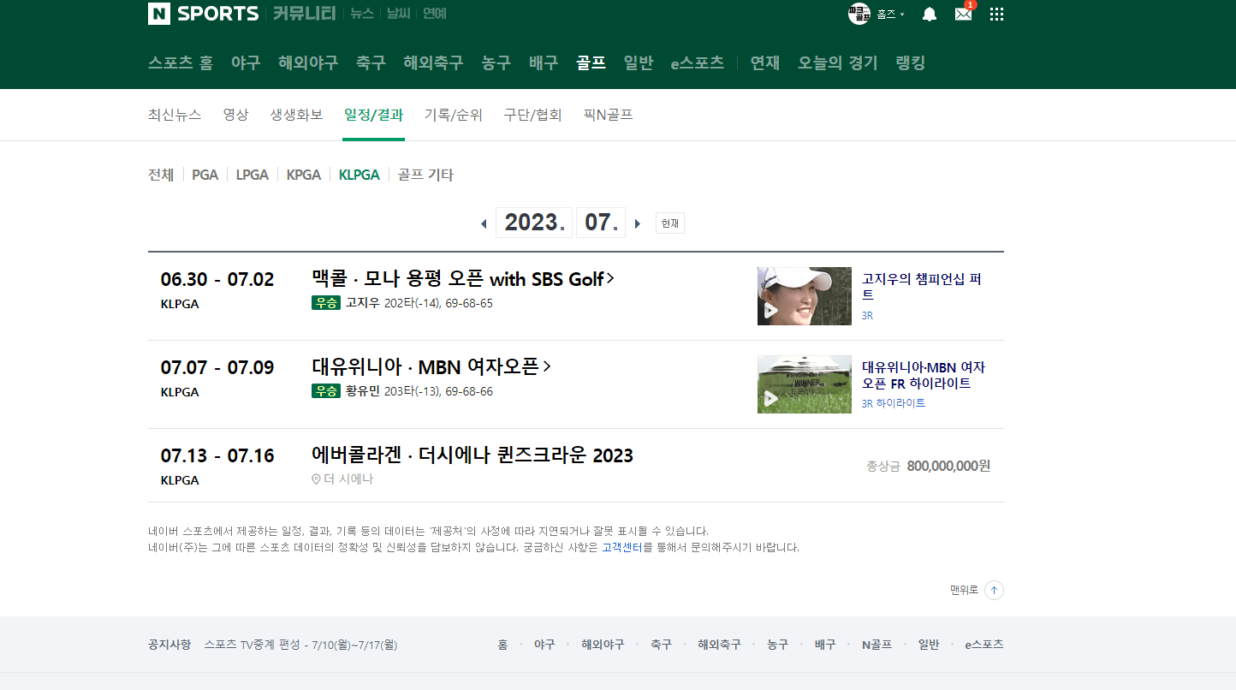Screen dimensions: 1236x690
Task: Go to next month with right arrow
Action: tap(637, 224)
